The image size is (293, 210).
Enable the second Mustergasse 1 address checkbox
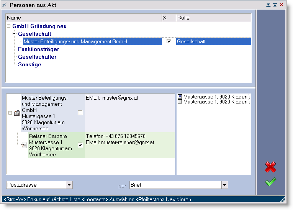pyautogui.click(x=180, y=102)
